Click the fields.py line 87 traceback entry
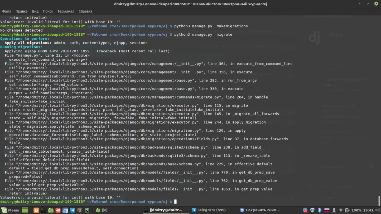The width and height of the screenshot is (381, 214). 146,139
